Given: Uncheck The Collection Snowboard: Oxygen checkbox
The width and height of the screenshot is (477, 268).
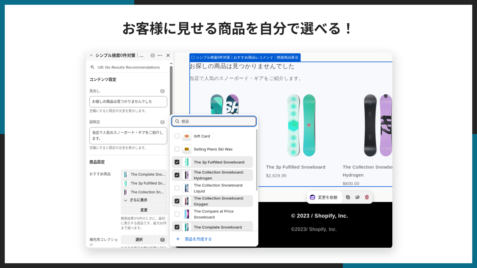Looking at the screenshot, I should 177,201.
